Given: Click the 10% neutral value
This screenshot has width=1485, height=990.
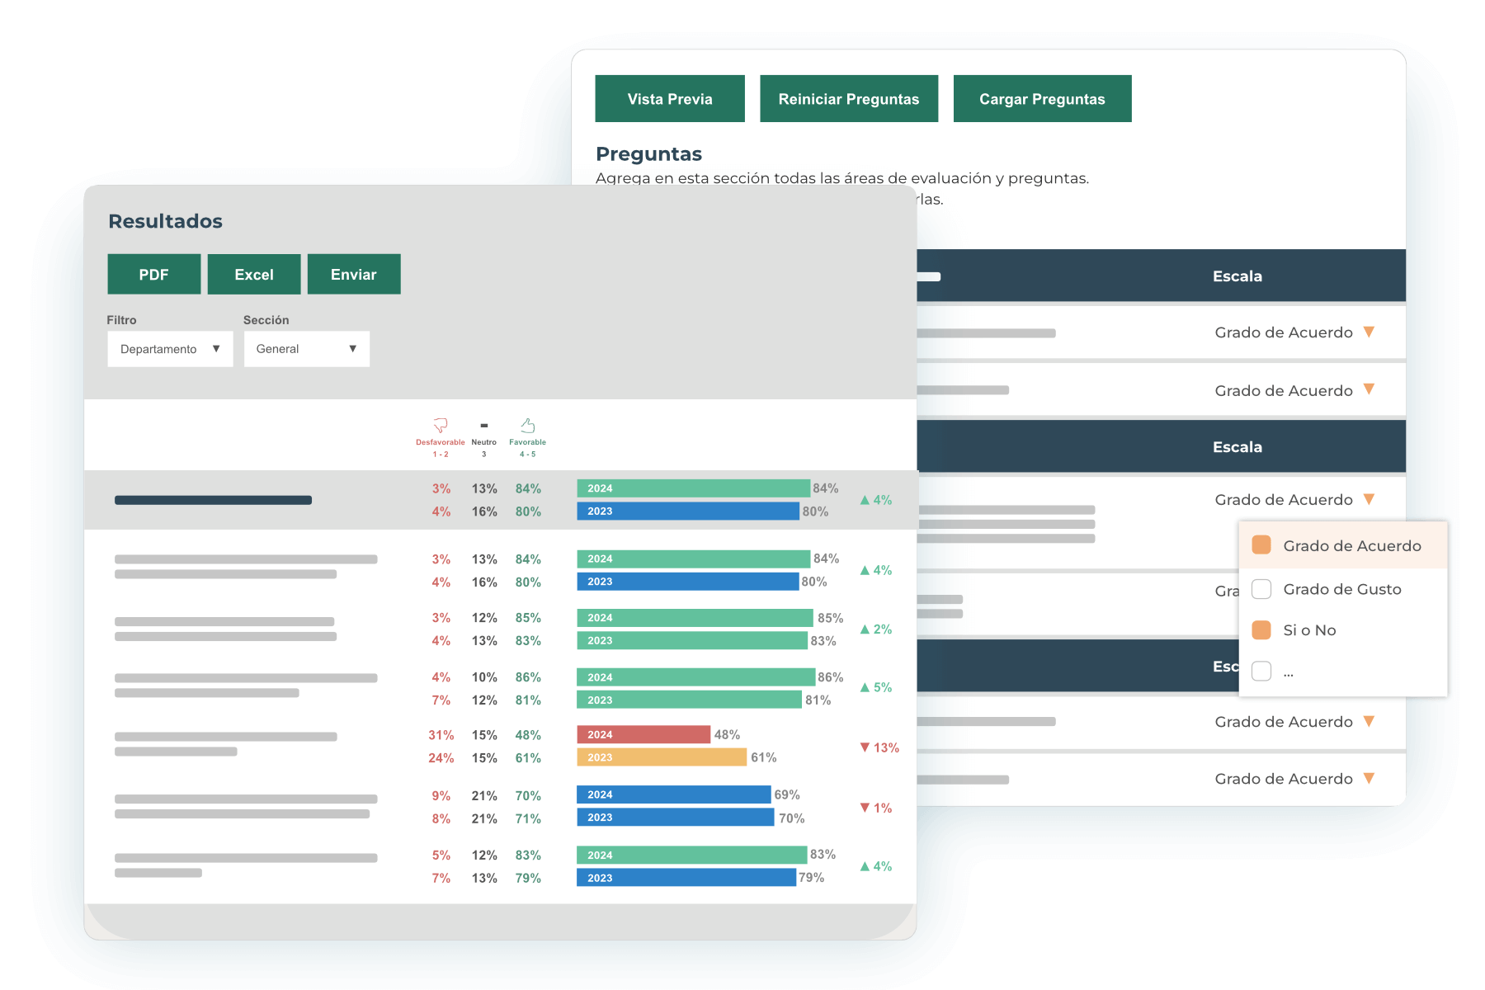Looking at the screenshot, I should [x=484, y=677].
